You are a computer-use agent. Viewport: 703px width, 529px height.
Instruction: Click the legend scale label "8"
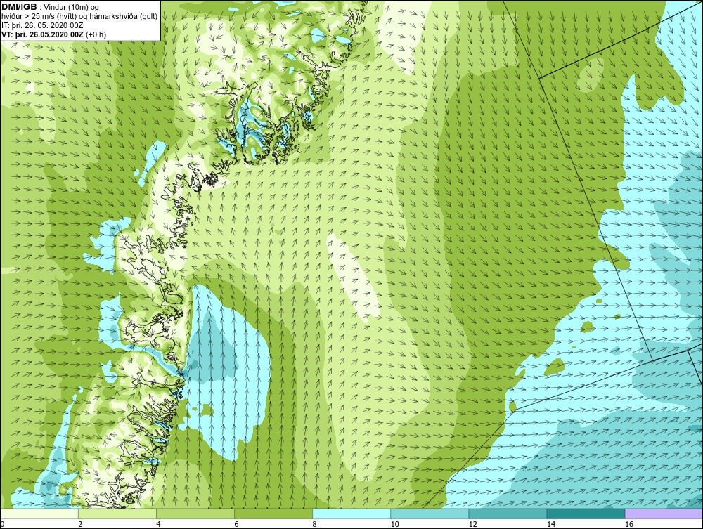314,524
